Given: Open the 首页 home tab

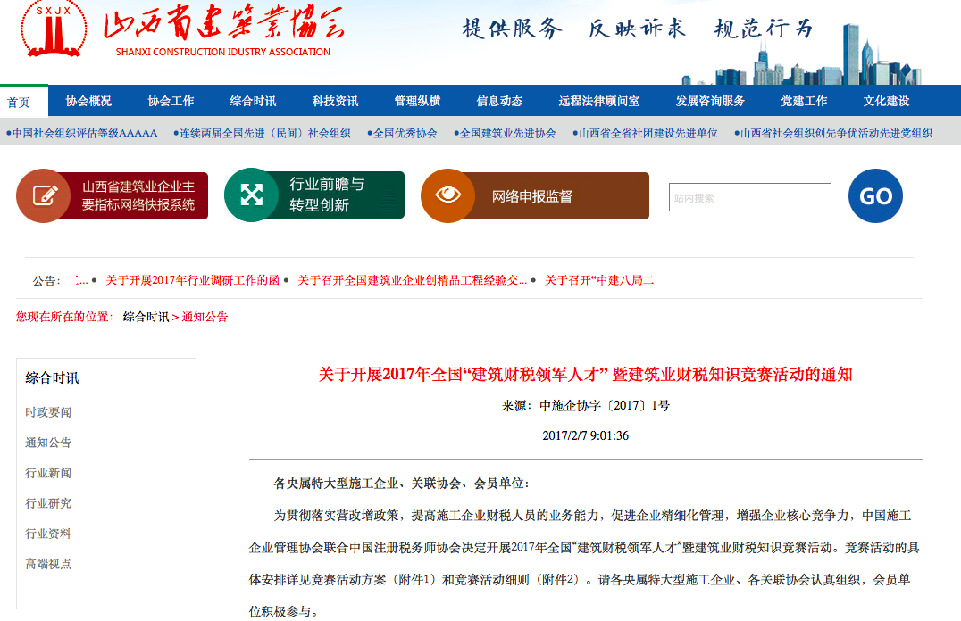Looking at the screenshot, I should 19,102.
